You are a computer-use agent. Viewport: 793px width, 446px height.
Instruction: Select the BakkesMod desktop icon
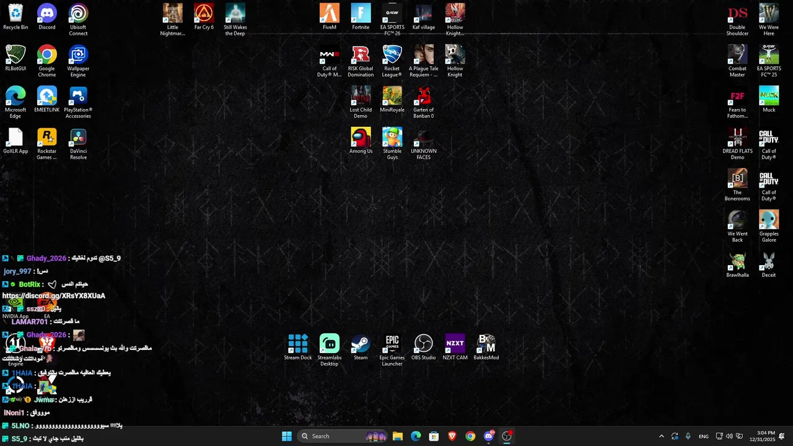pyautogui.click(x=486, y=348)
